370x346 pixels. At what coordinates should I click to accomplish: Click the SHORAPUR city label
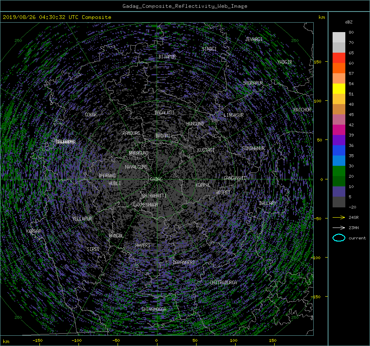point(253,83)
